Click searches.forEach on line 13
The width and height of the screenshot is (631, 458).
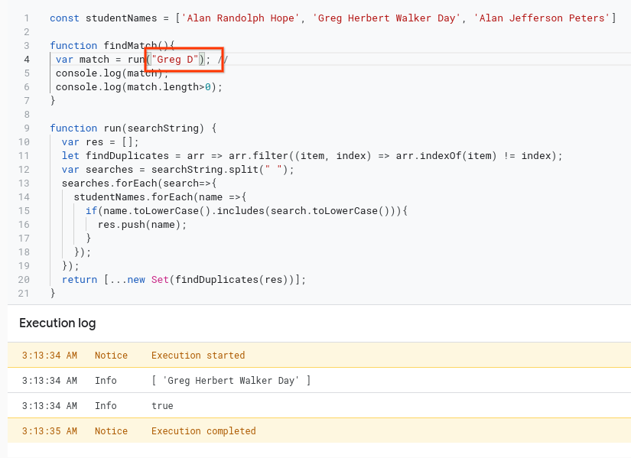[109, 184]
